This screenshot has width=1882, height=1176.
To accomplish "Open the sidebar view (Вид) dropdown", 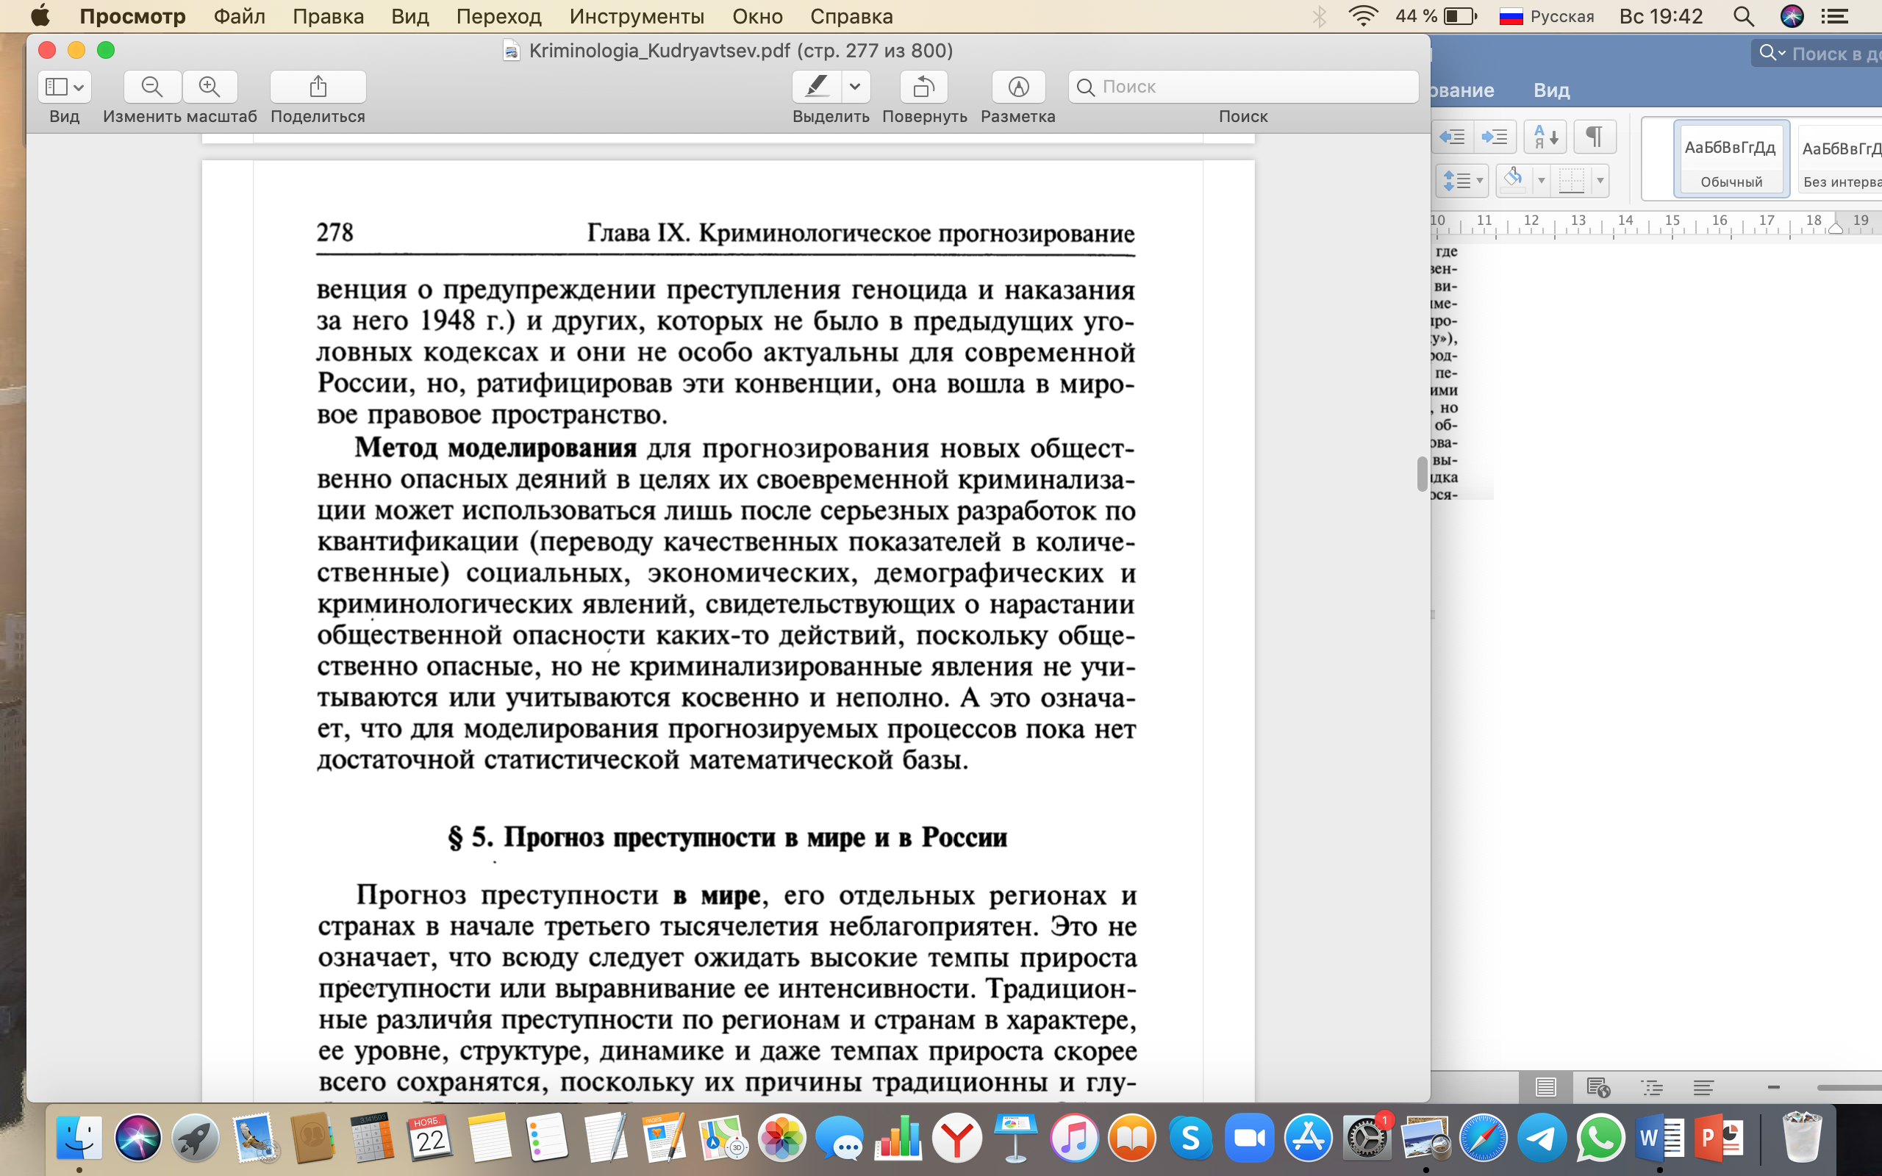I will click(65, 86).
